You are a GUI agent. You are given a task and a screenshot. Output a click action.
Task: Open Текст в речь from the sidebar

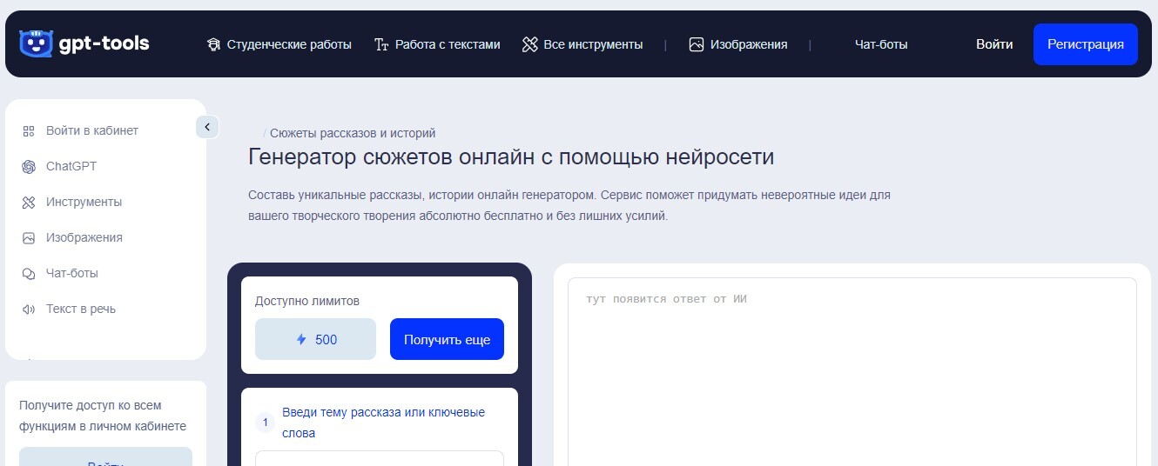coord(81,309)
